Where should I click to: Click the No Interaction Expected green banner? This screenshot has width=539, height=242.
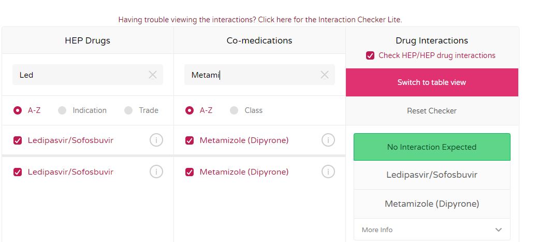tap(432, 147)
